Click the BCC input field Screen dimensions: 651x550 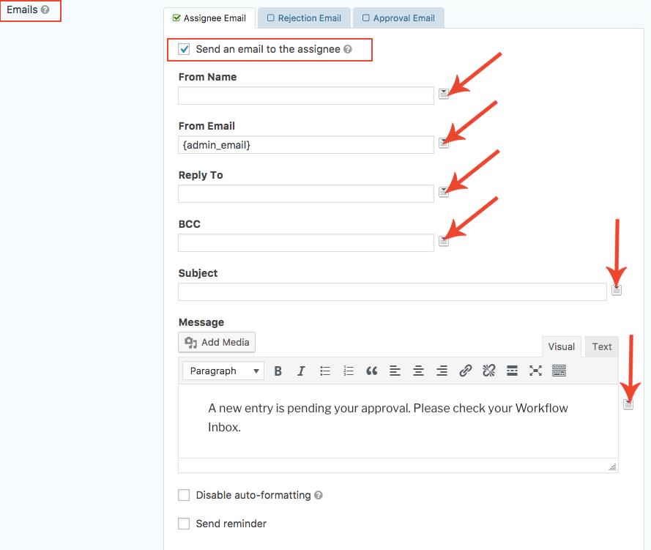click(x=306, y=242)
